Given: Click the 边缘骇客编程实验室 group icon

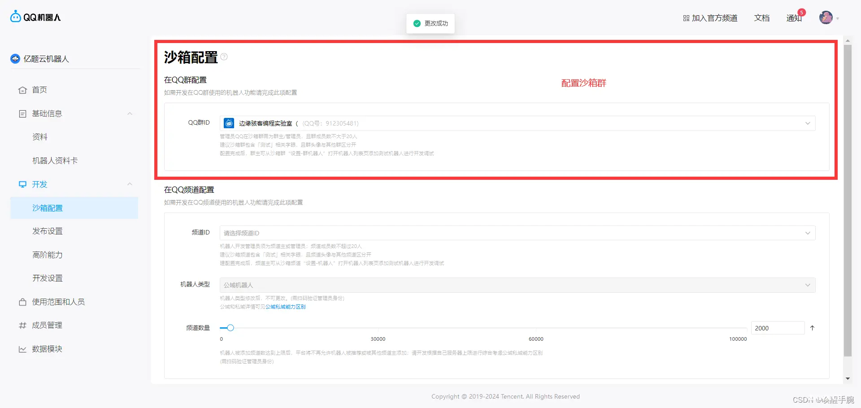Looking at the screenshot, I should point(229,123).
